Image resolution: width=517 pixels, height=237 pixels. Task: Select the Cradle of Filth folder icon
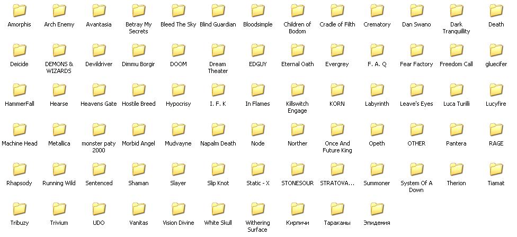pyautogui.click(x=337, y=11)
